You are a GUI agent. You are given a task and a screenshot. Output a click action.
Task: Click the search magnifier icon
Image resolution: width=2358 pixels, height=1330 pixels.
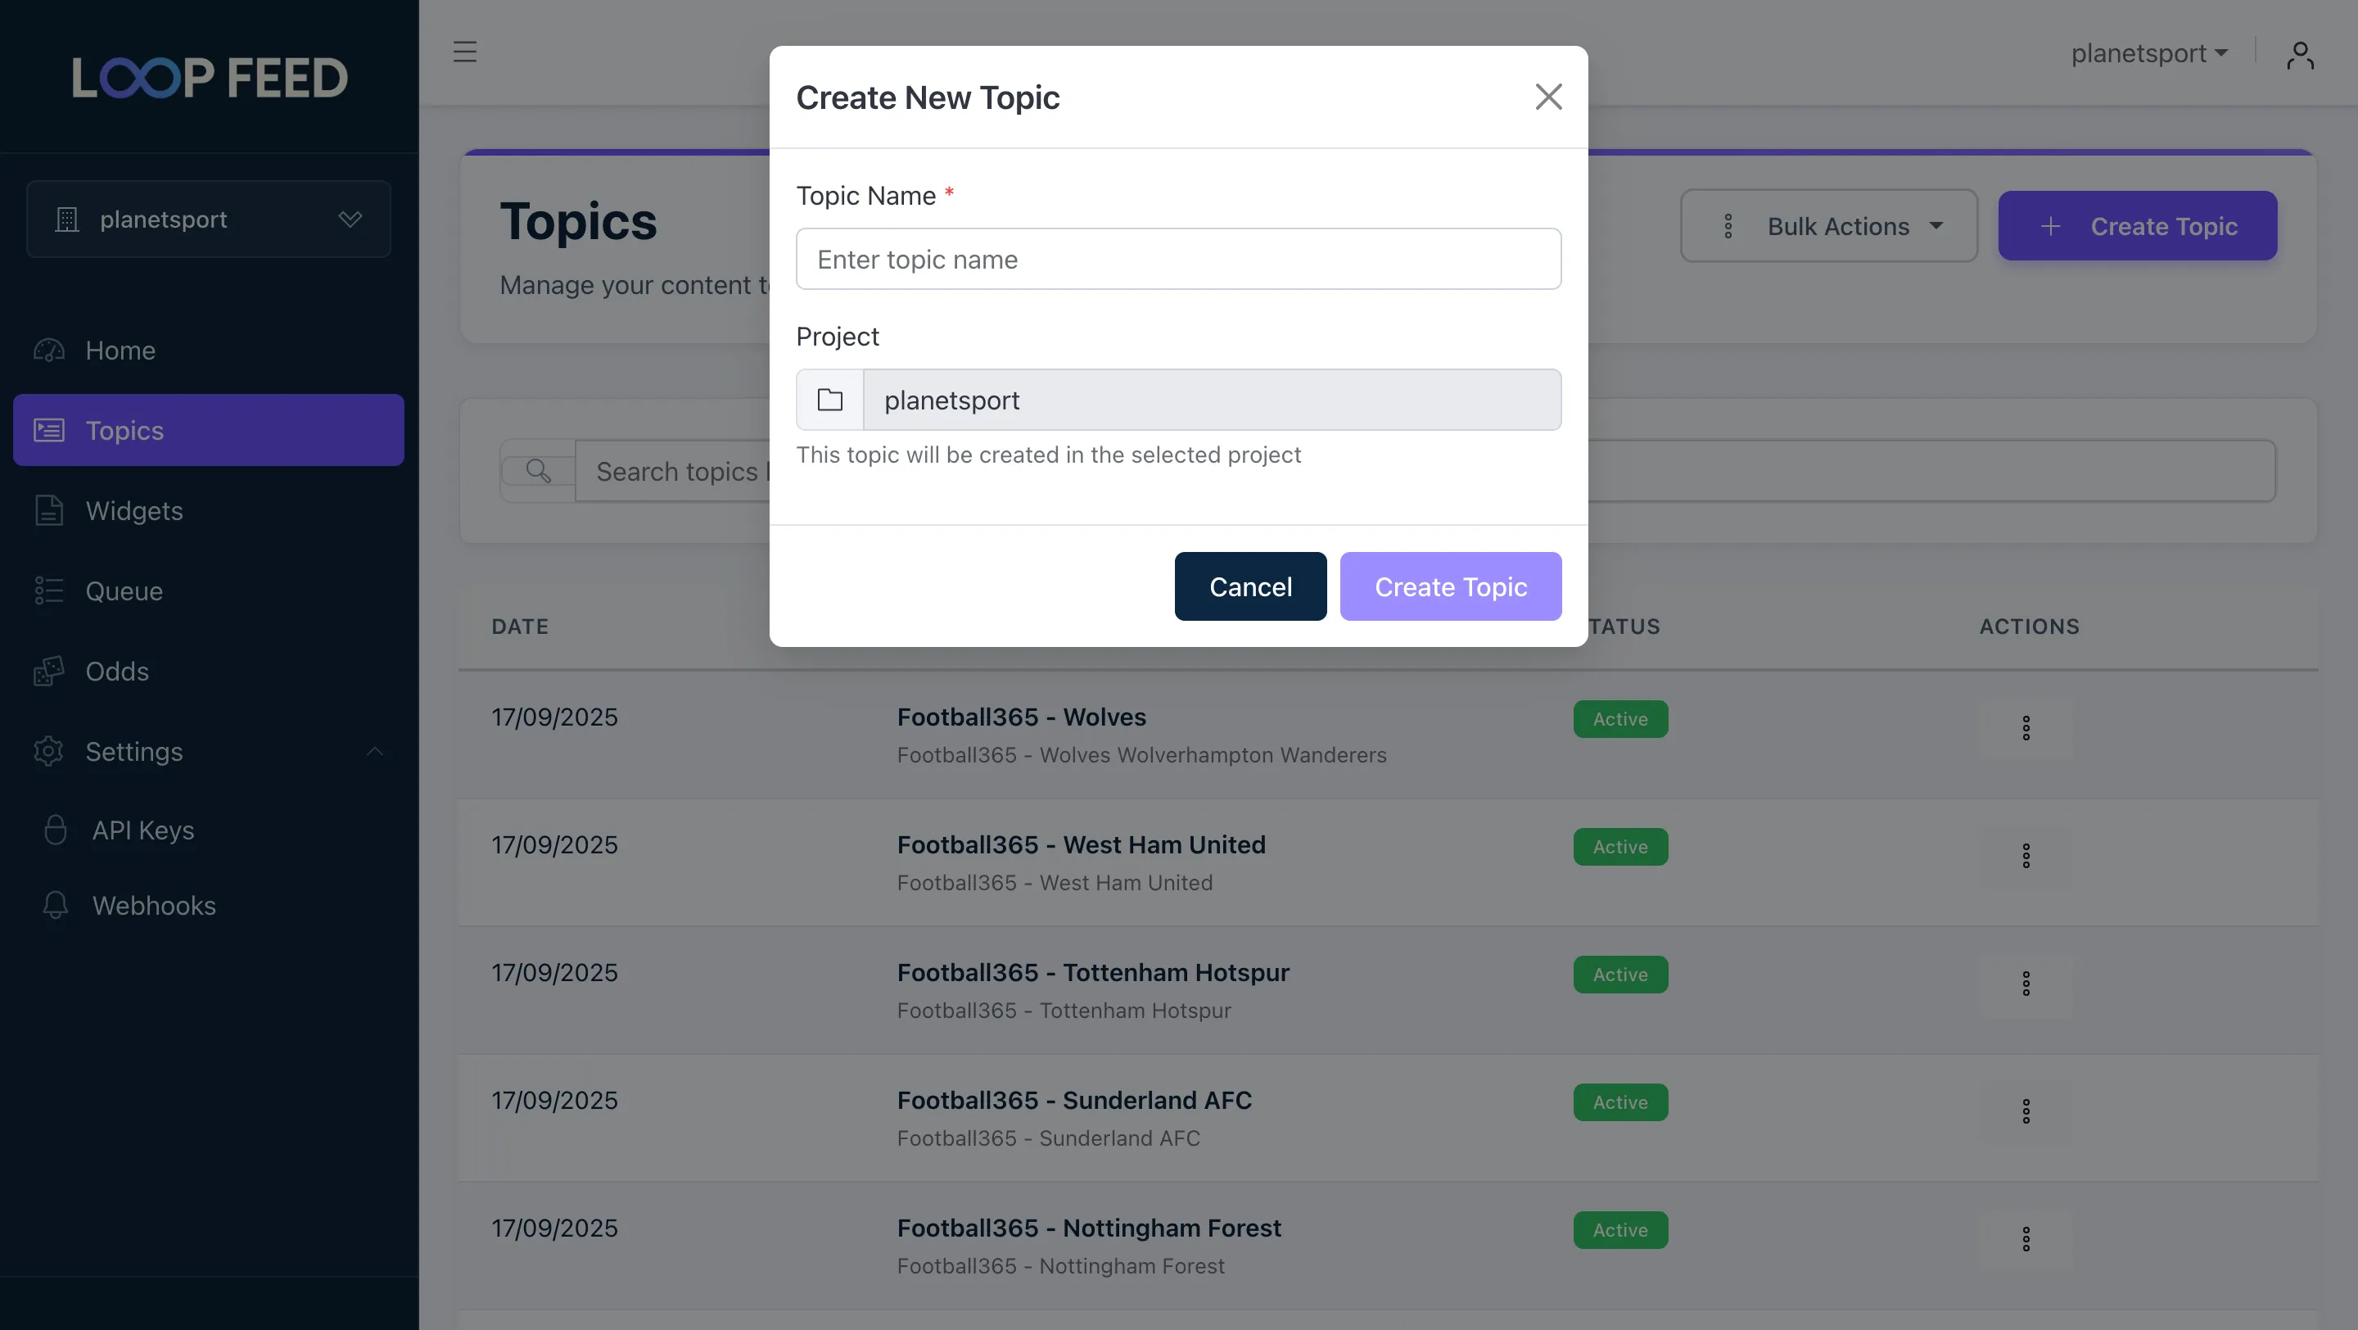click(x=540, y=470)
